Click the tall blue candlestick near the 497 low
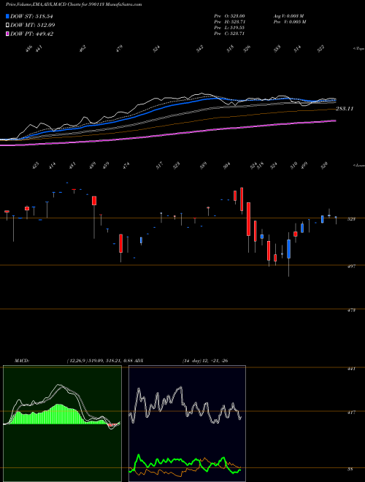 tap(289, 249)
